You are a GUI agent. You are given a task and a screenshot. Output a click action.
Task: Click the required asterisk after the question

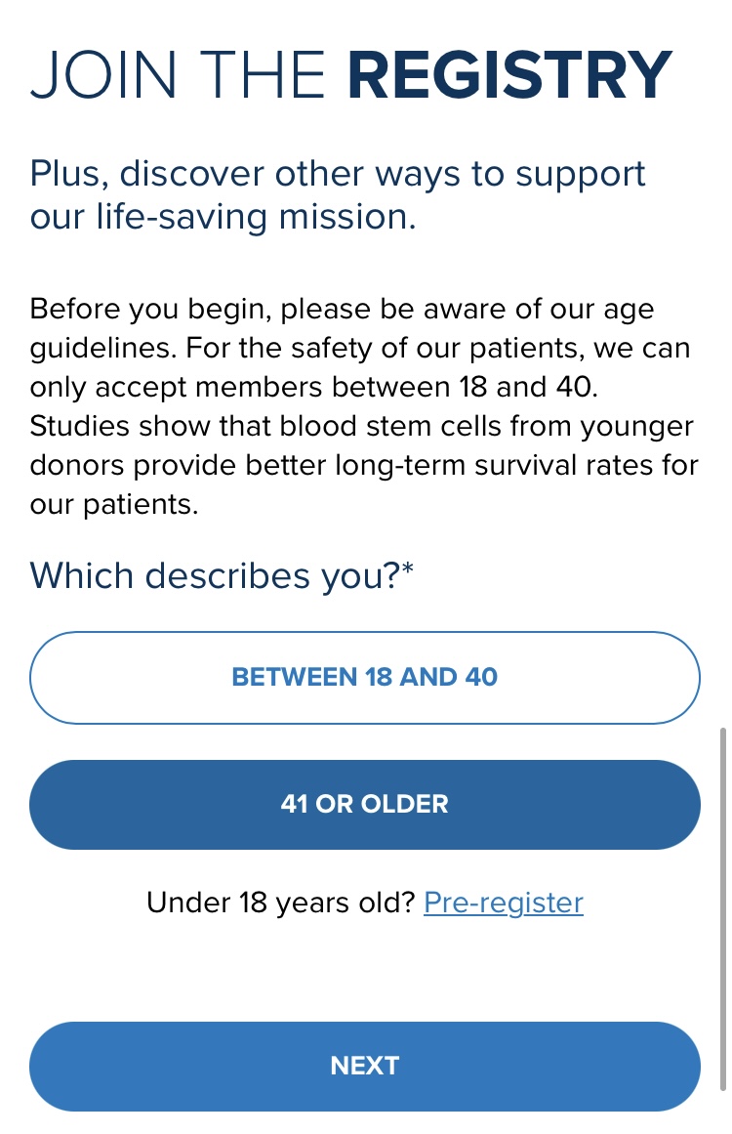pos(408,569)
